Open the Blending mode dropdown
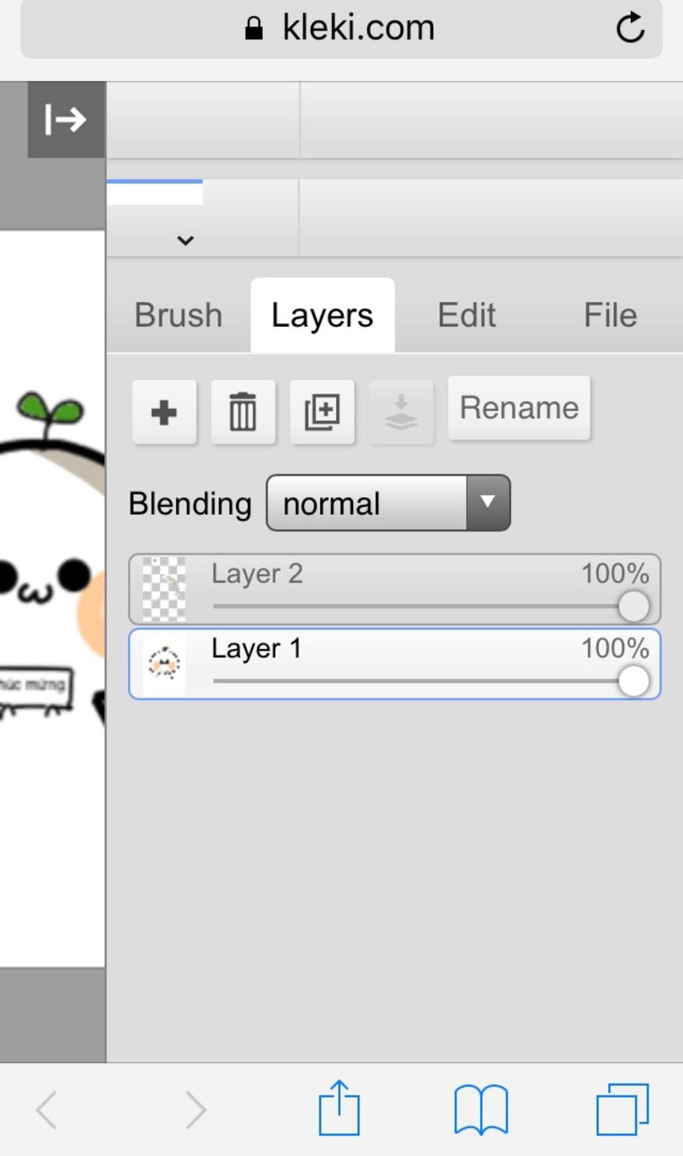The height and width of the screenshot is (1156, 683). click(x=388, y=503)
